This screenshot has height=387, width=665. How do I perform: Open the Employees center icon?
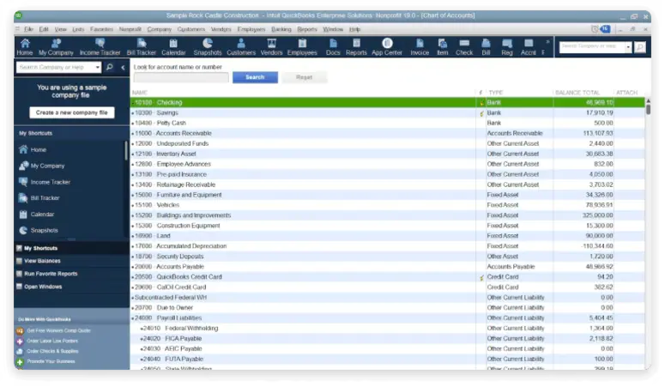(302, 46)
